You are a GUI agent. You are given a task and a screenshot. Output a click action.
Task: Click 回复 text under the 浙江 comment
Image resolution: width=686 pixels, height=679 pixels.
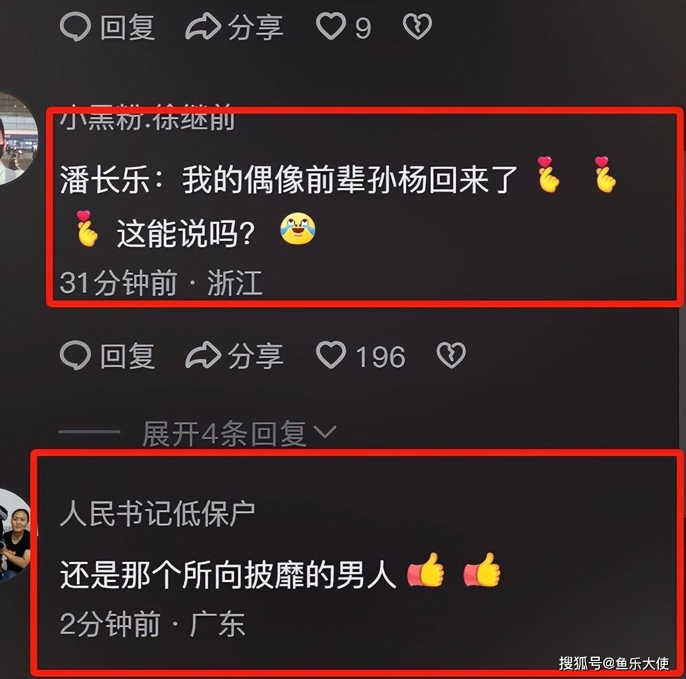[127, 356]
